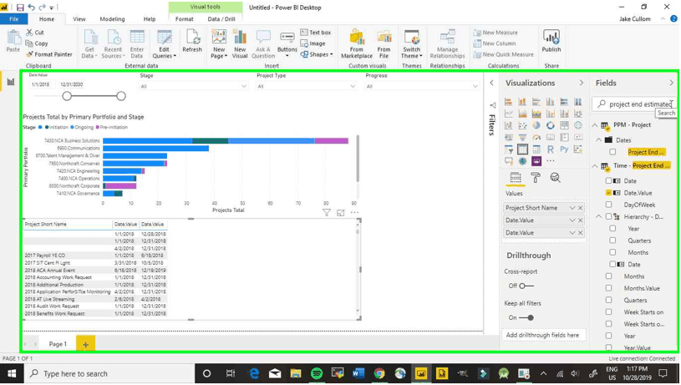The width and height of the screenshot is (681, 385).
Task: Select the purple PowerApps visual icon
Action: (536, 161)
